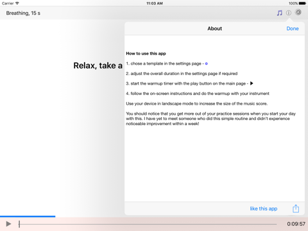The image size is (308, 231).
Task: Click the small gear glyph in step 1
Action: click(207, 64)
